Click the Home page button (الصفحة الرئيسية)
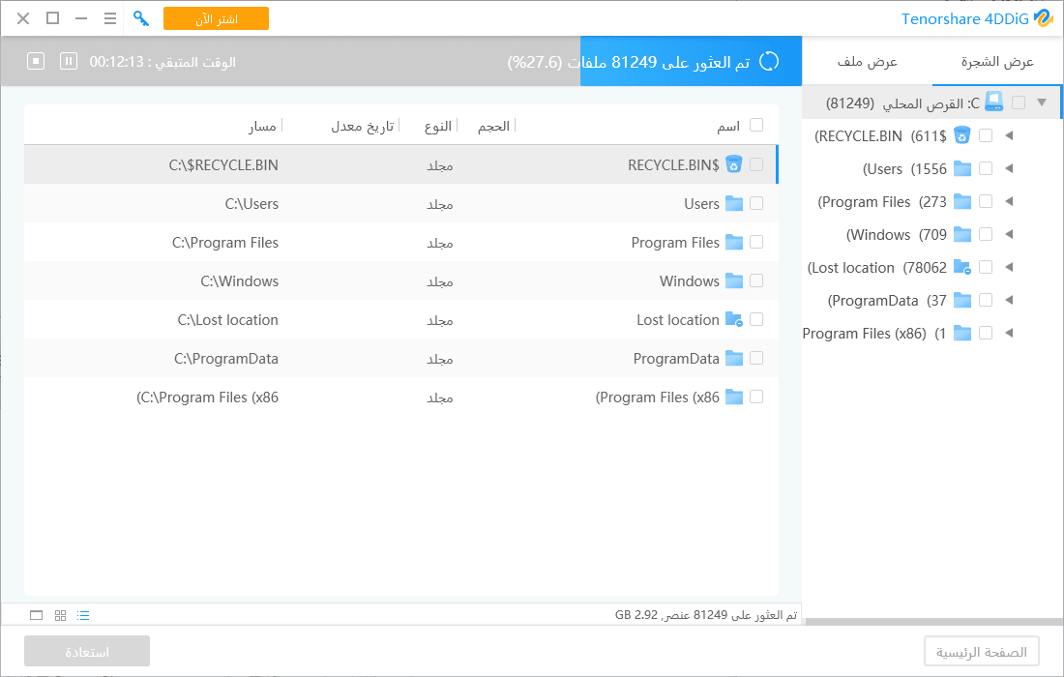Viewport: 1064px width, 677px height. (981, 651)
